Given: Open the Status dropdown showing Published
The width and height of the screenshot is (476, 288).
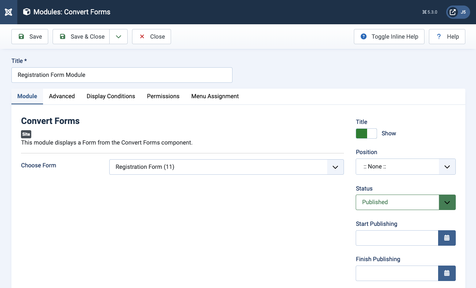Looking at the screenshot, I should 406,202.
